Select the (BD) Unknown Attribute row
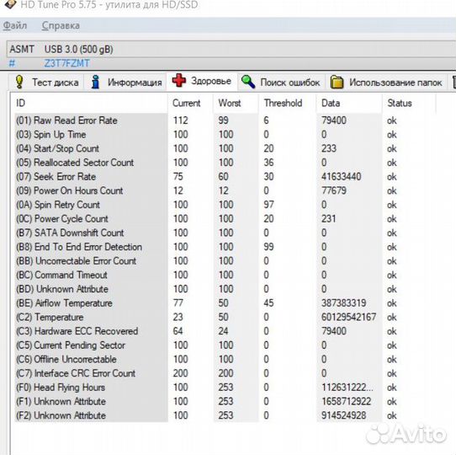Viewport: 456px width, 455px height. click(225, 289)
